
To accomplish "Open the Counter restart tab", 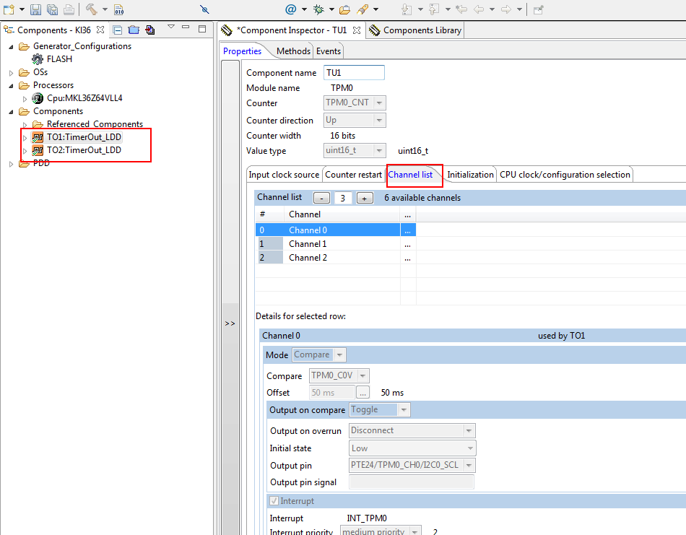I will click(354, 175).
